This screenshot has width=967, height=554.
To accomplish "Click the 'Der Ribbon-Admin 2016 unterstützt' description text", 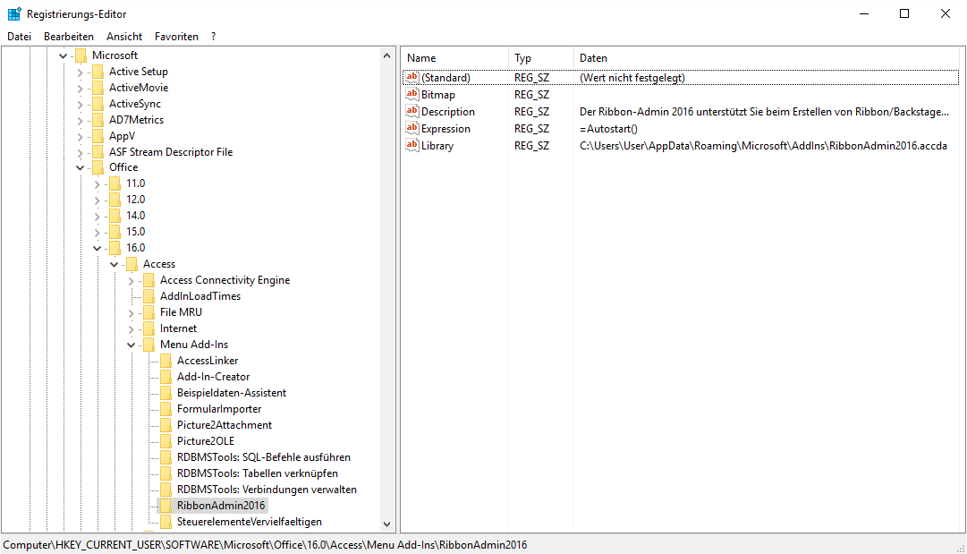I will click(x=764, y=112).
